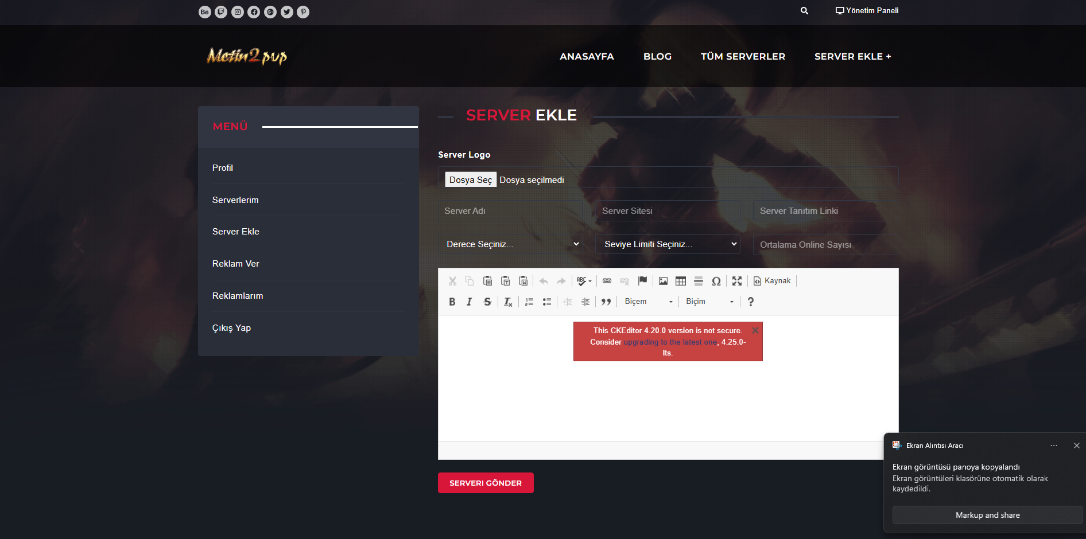Open the Derece Seçiniz dropdown
1086x539 pixels.
coord(510,244)
